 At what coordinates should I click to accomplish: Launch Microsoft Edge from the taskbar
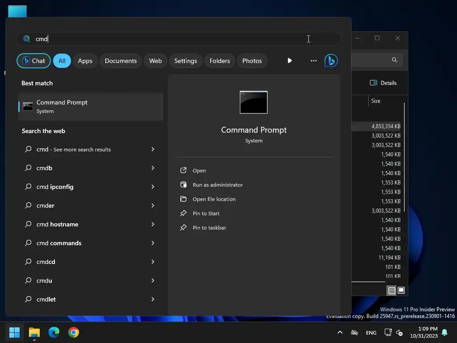tap(54, 332)
